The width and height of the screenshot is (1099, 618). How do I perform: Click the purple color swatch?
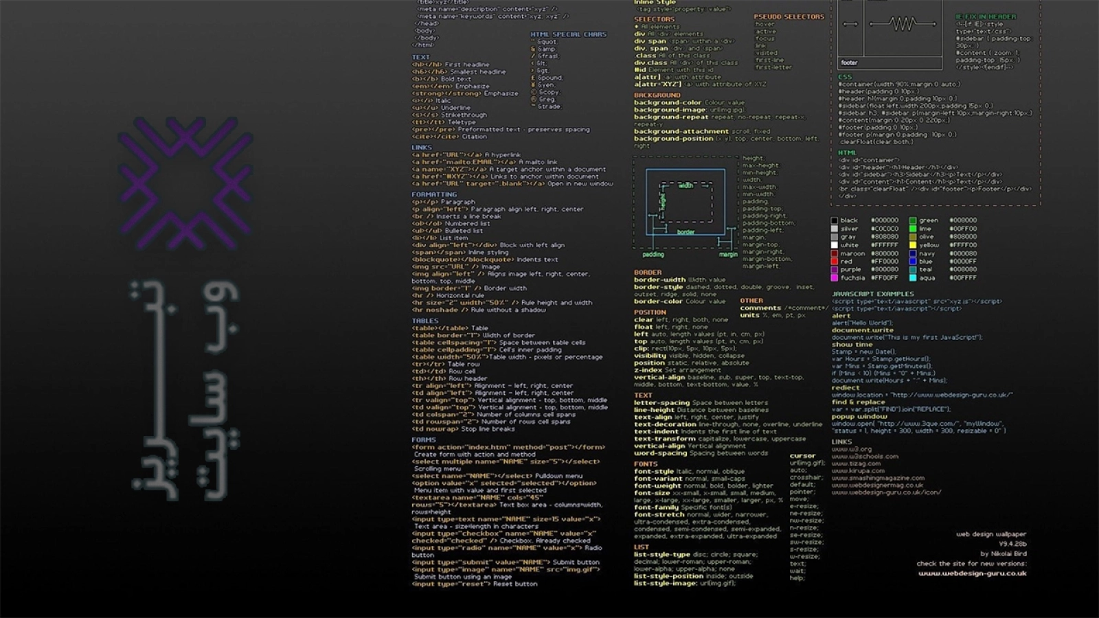click(x=835, y=270)
